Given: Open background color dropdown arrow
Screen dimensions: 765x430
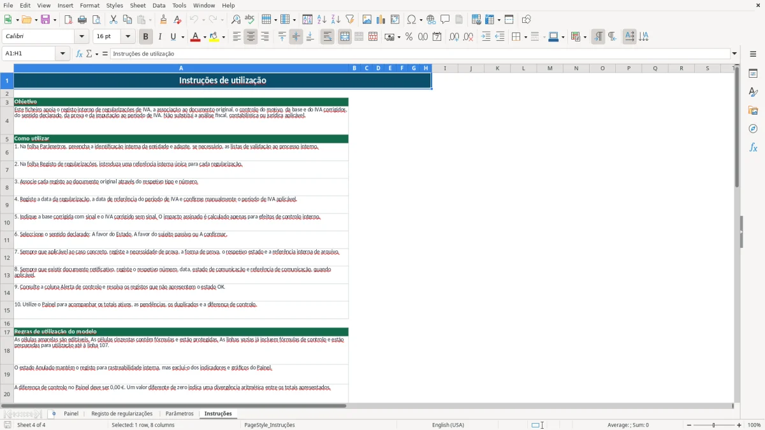Looking at the screenshot, I should 223,37.
